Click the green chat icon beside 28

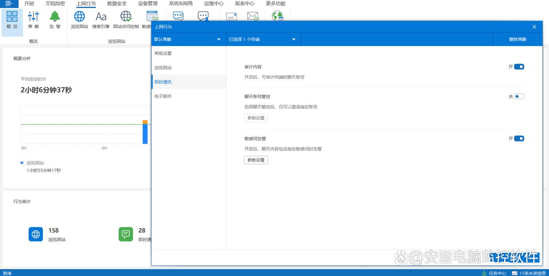click(126, 234)
